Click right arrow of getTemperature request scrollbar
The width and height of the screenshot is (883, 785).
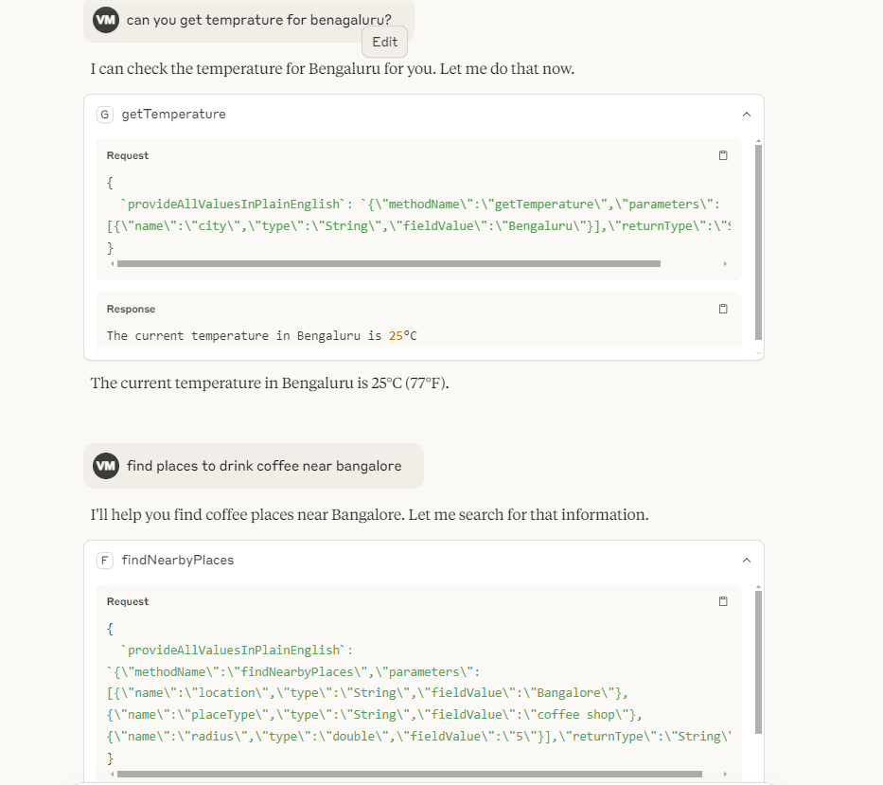pos(725,264)
